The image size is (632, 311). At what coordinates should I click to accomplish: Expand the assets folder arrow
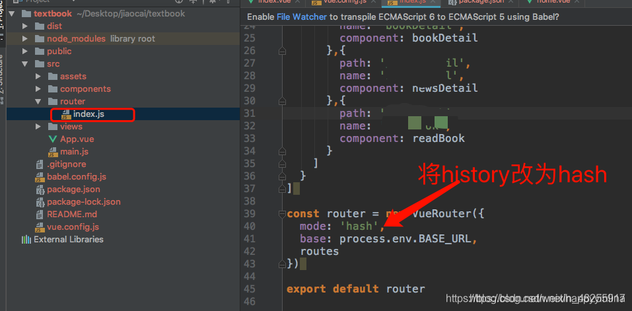(x=38, y=76)
